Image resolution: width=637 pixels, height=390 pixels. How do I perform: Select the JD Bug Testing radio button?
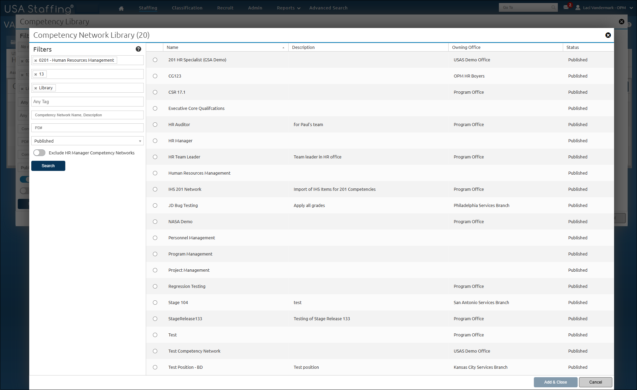tap(155, 205)
